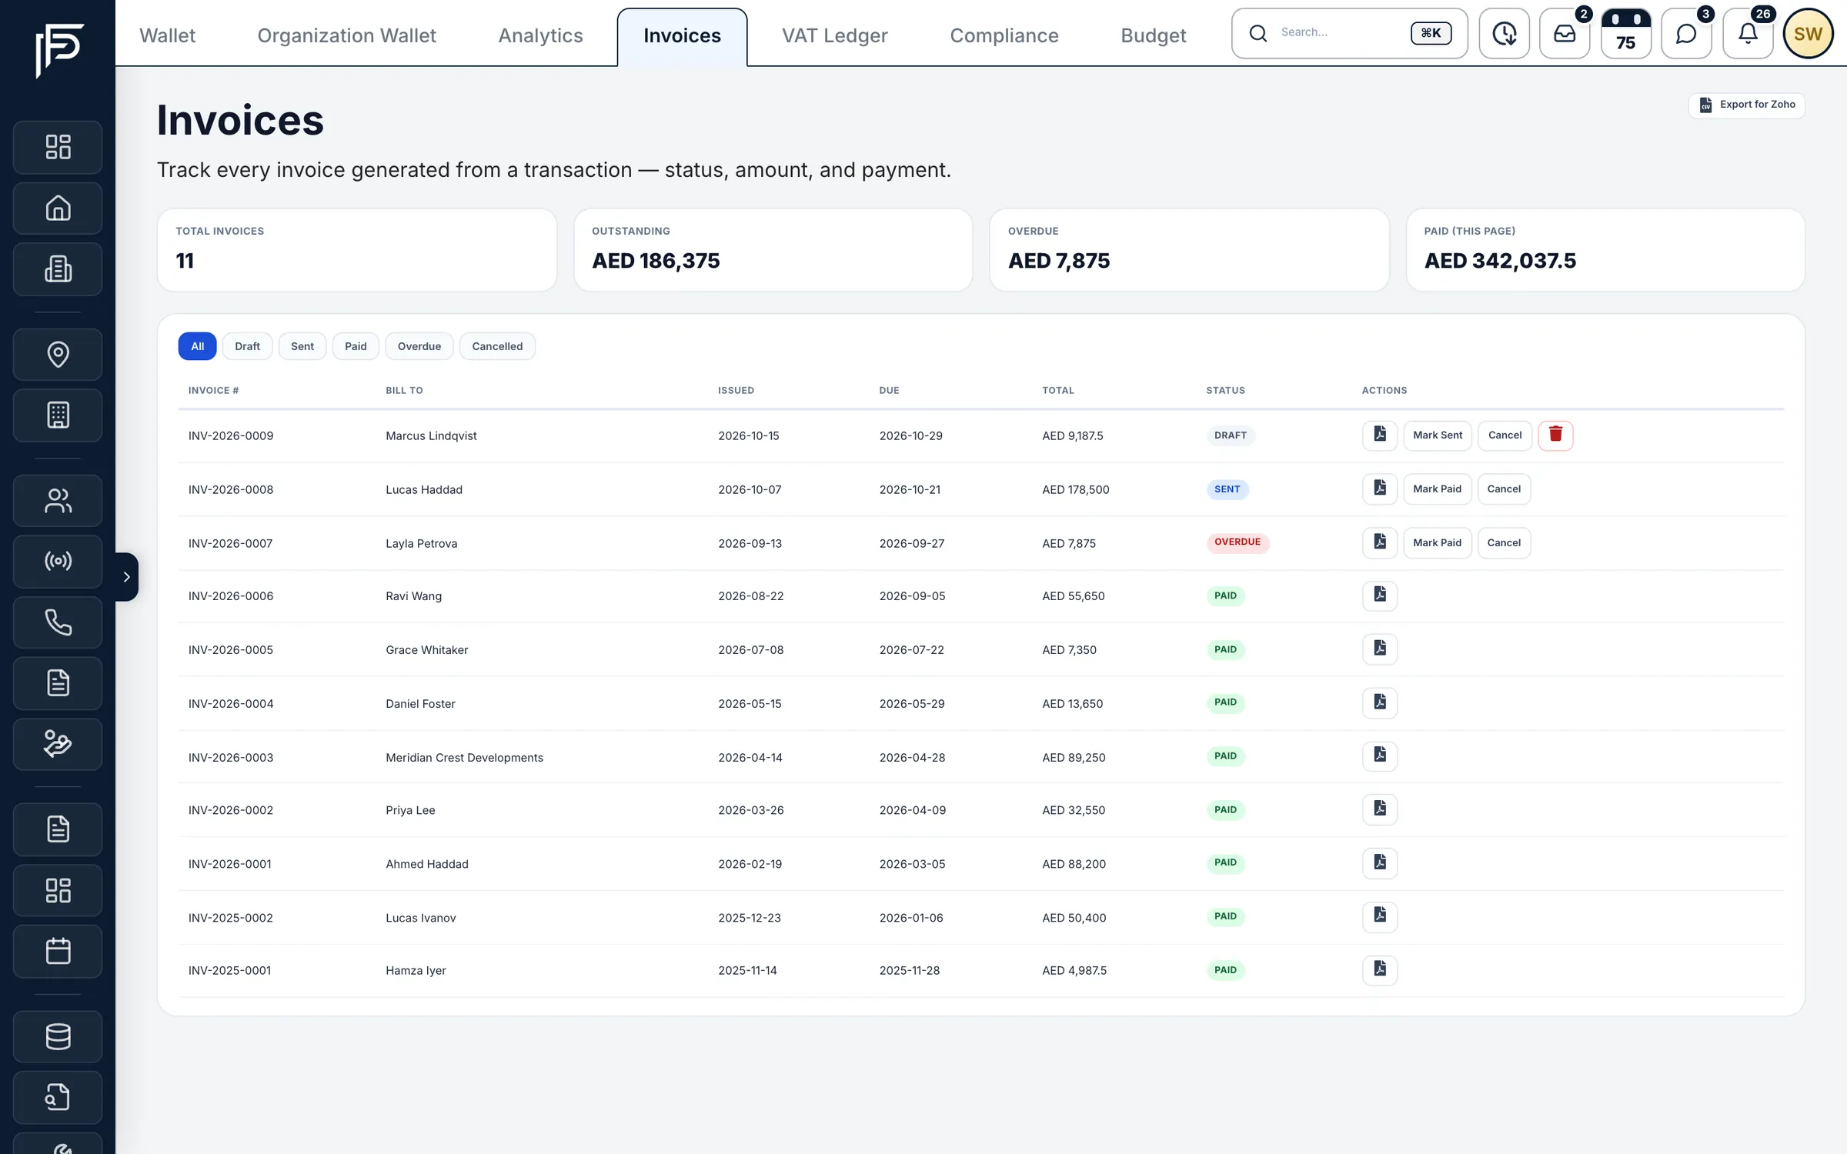Filter invoices by Overdue status
The image size is (1847, 1154).
point(419,346)
